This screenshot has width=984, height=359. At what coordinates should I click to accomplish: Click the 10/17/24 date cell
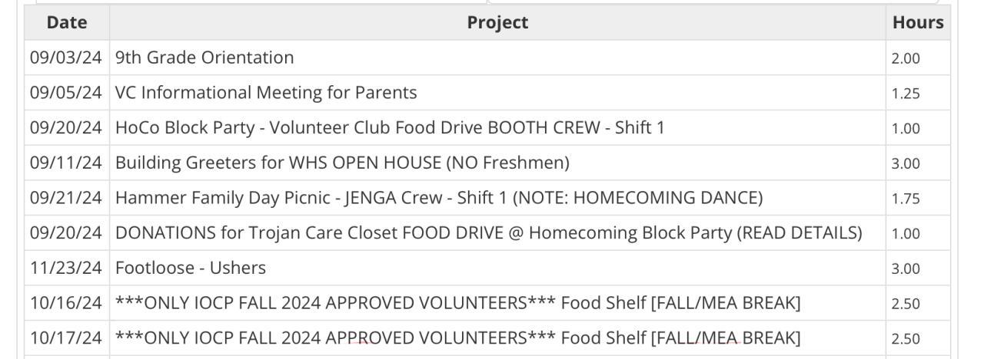pos(66,338)
